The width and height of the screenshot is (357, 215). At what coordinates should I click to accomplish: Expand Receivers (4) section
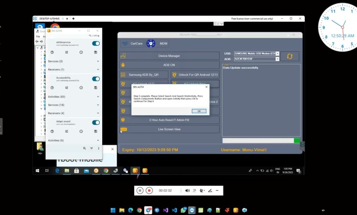coord(74,113)
